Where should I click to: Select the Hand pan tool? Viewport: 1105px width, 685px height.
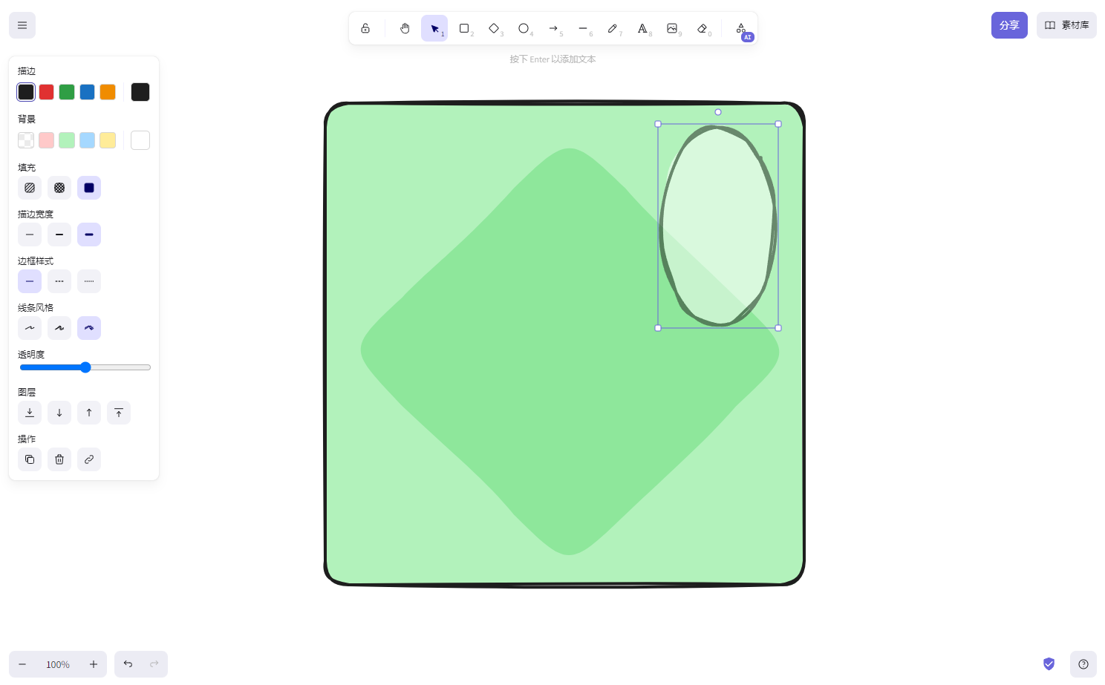point(405,28)
